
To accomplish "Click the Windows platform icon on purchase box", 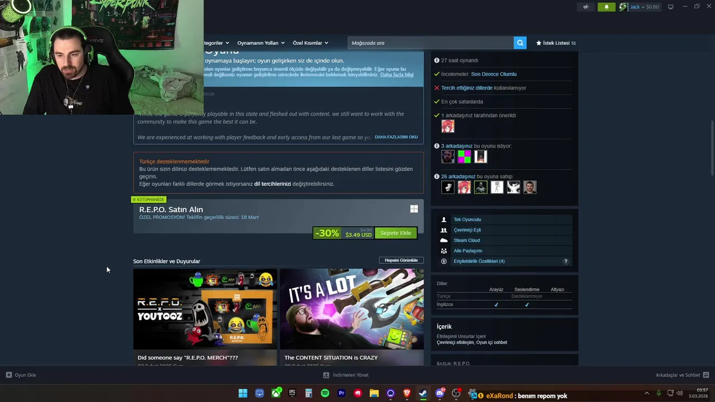I will tap(414, 209).
